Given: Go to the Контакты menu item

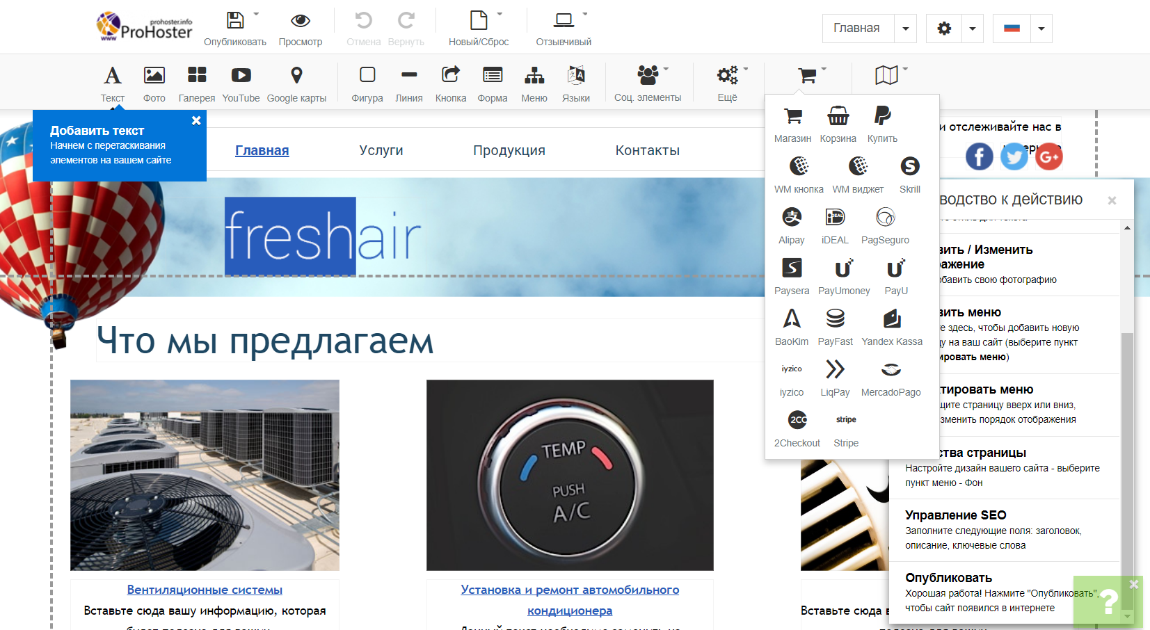Looking at the screenshot, I should pos(647,150).
